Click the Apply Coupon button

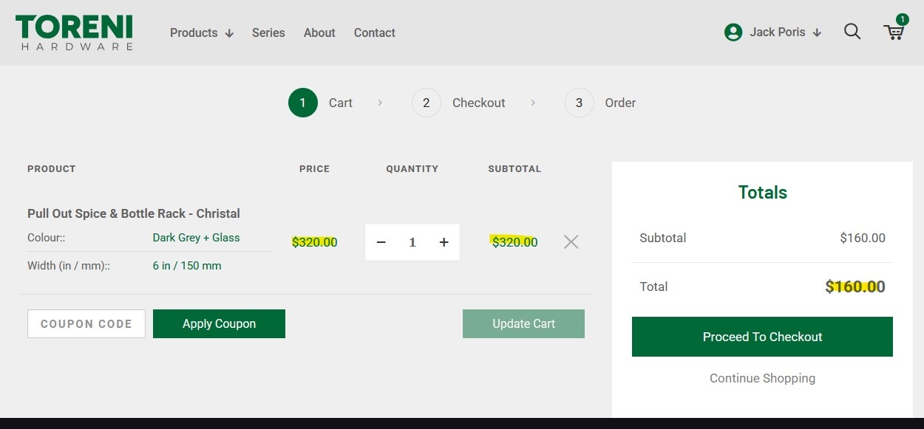(219, 323)
